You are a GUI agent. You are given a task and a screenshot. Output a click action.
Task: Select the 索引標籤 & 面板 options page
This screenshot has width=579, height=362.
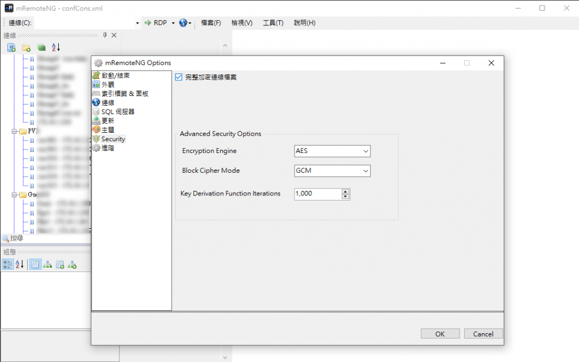pyautogui.click(x=125, y=94)
